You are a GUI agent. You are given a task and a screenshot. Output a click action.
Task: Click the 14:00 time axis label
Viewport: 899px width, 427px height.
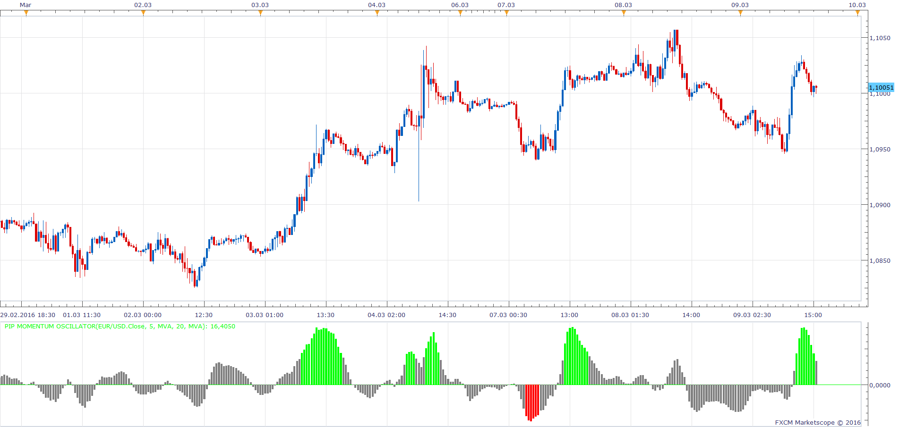pyautogui.click(x=691, y=315)
